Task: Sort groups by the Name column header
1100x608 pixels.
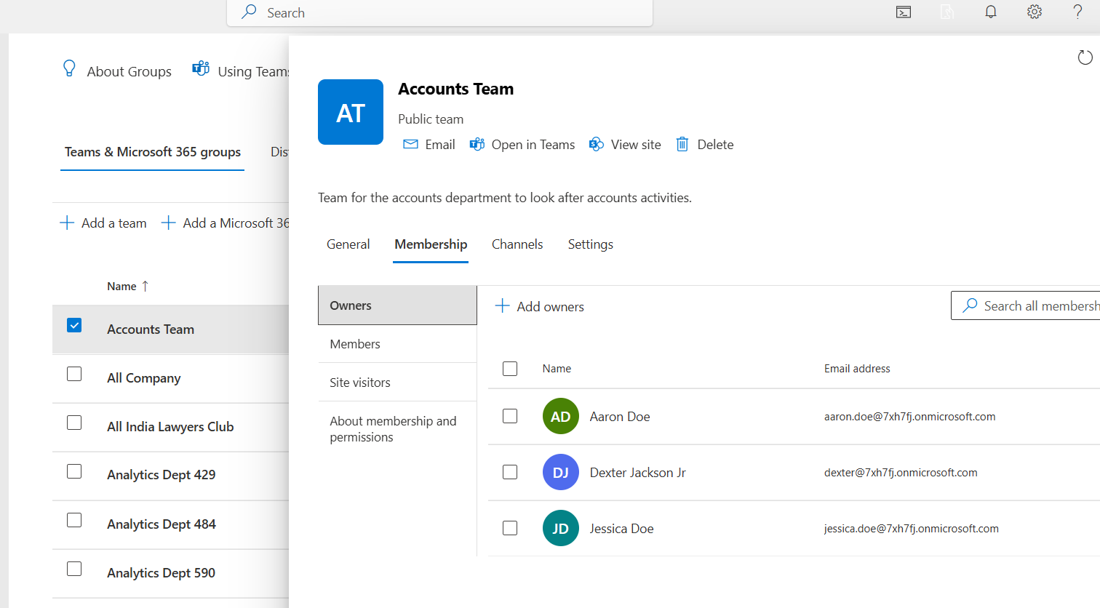Action: tap(122, 287)
